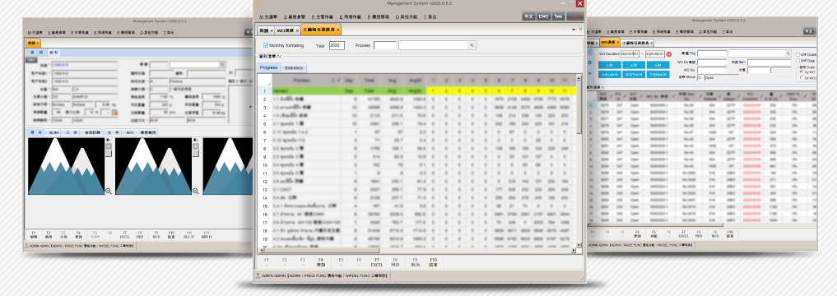Select the BOM tab in left window
The image size is (837, 296).
click(54, 132)
